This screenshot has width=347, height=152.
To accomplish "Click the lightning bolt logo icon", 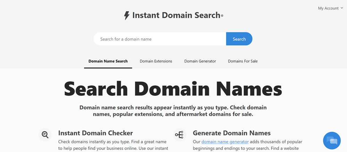I will (127, 16).
